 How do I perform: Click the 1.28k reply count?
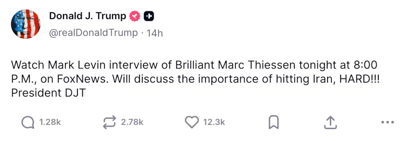pos(50,123)
